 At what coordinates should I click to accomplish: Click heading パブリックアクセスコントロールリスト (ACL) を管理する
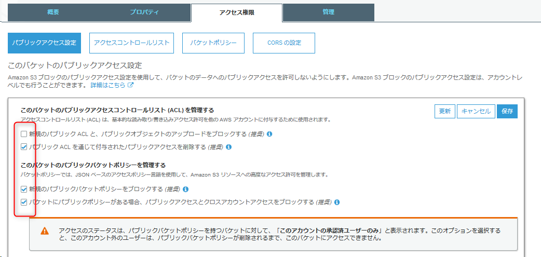point(117,111)
